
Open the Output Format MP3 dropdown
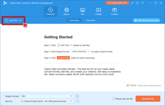coord(47,96)
